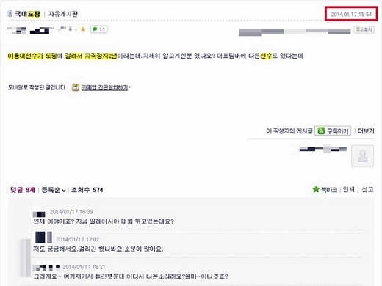Viewport: 382px width, 286px height.
Task: Click the document icon before 국대도핑 title
Action: [x=10, y=13]
